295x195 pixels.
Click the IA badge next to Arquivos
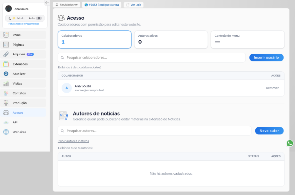coord(30,54)
